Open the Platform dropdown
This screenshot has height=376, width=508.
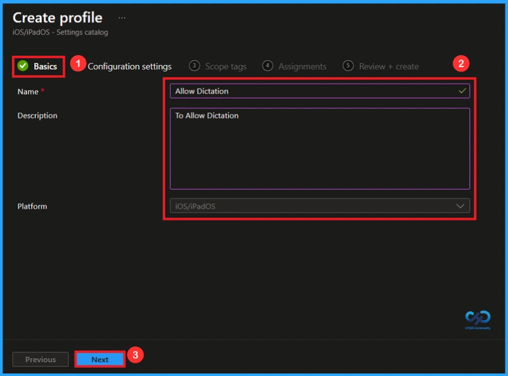[319, 206]
